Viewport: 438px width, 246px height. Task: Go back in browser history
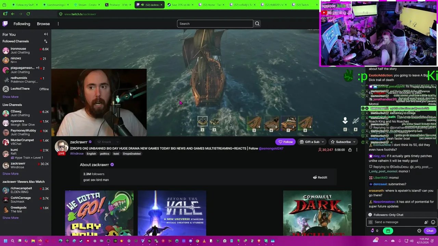pyautogui.click(x=13, y=14)
